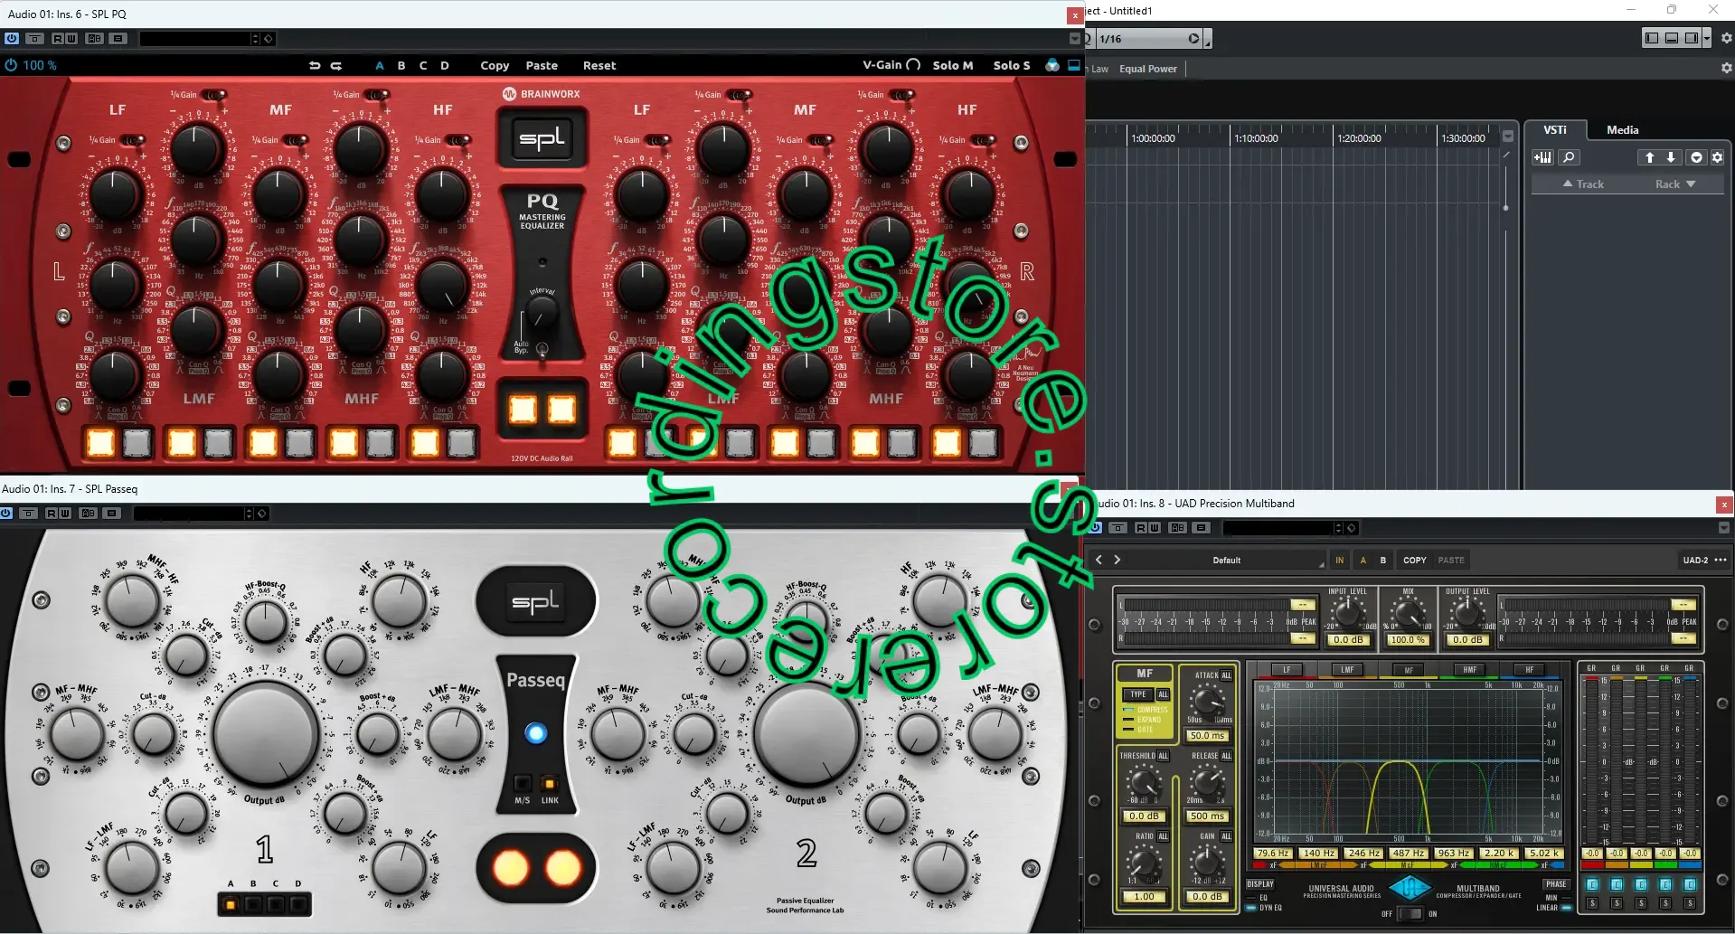The image size is (1735, 934).
Task: Click DISPLAY button in UAD Multiband
Action: [1260, 884]
